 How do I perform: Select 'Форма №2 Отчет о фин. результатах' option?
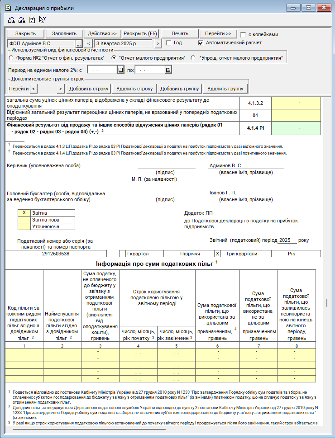coord(11,58)
